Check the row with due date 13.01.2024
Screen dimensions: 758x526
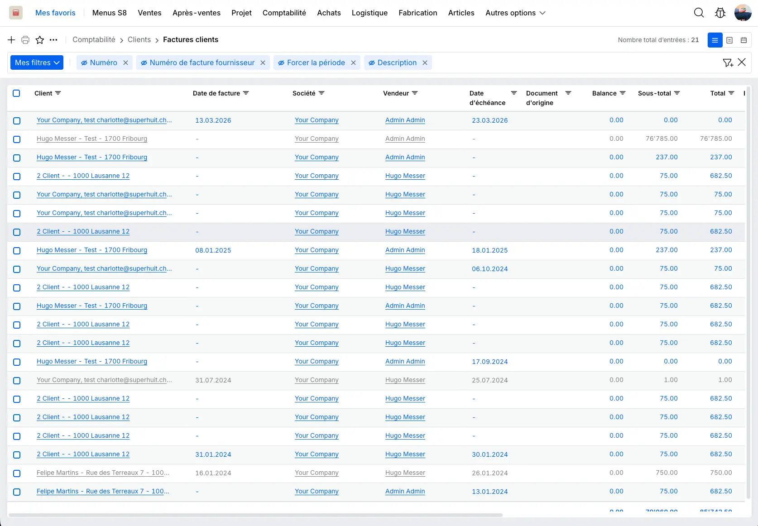(17, 492)
